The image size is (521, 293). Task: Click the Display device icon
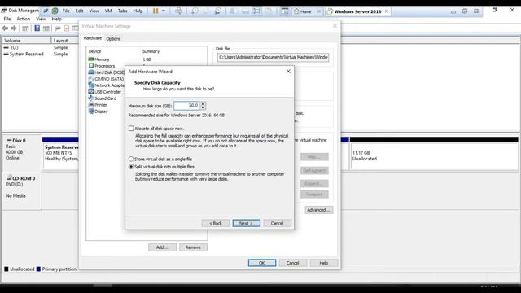(x=91, y=112)
